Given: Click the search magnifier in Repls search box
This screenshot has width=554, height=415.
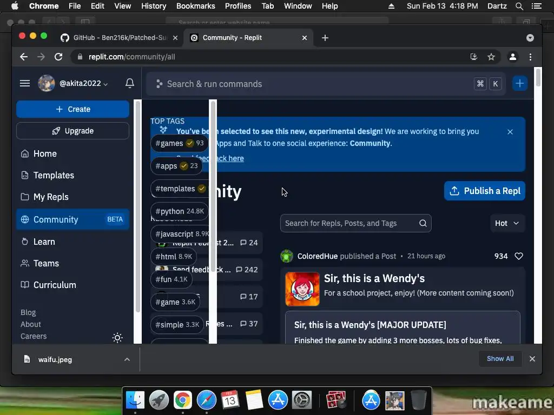Looking at the screenshot, I should point(423,223).
